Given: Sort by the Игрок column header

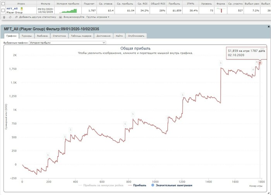Looking at the screenshot, I should [x=21, y=3].
